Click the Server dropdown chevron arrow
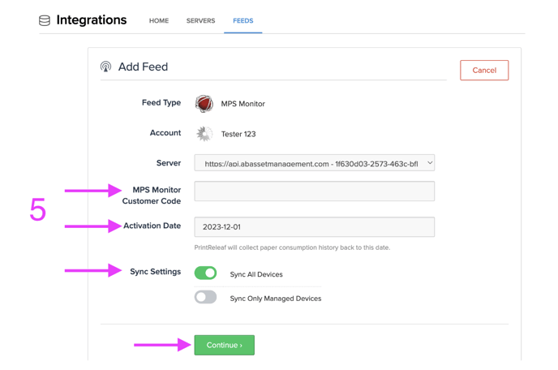The height and width of the screenshot is (370, 558). pos(430,163)
